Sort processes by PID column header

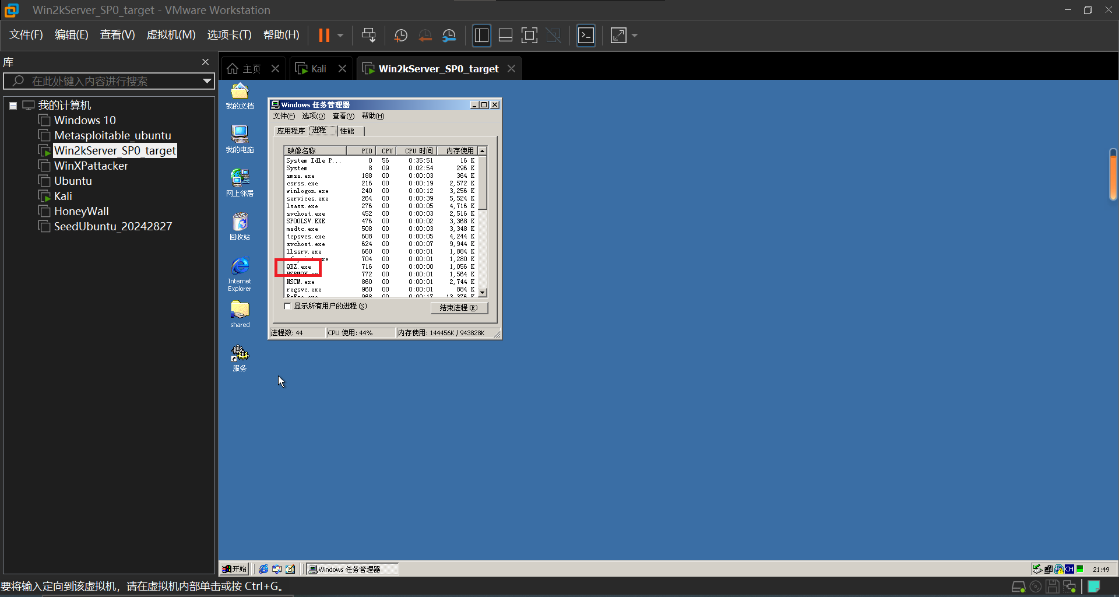point(361,151)
